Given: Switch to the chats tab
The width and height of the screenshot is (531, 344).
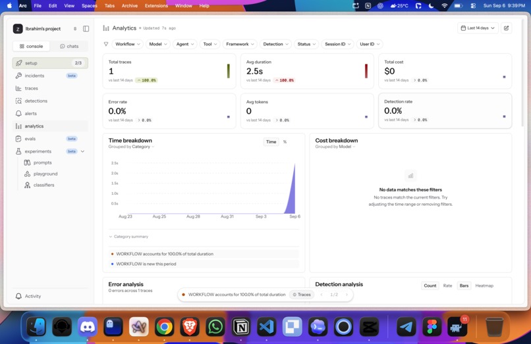Looking at the screenshot, I should pyautogui.click(x=69, y=46).
